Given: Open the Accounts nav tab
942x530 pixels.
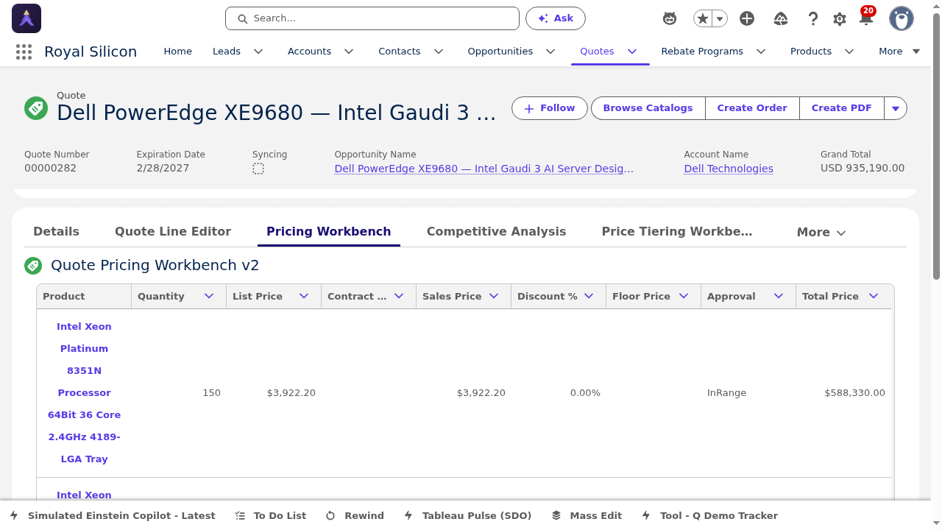Looking at the screenshot, I should (309, 52).
